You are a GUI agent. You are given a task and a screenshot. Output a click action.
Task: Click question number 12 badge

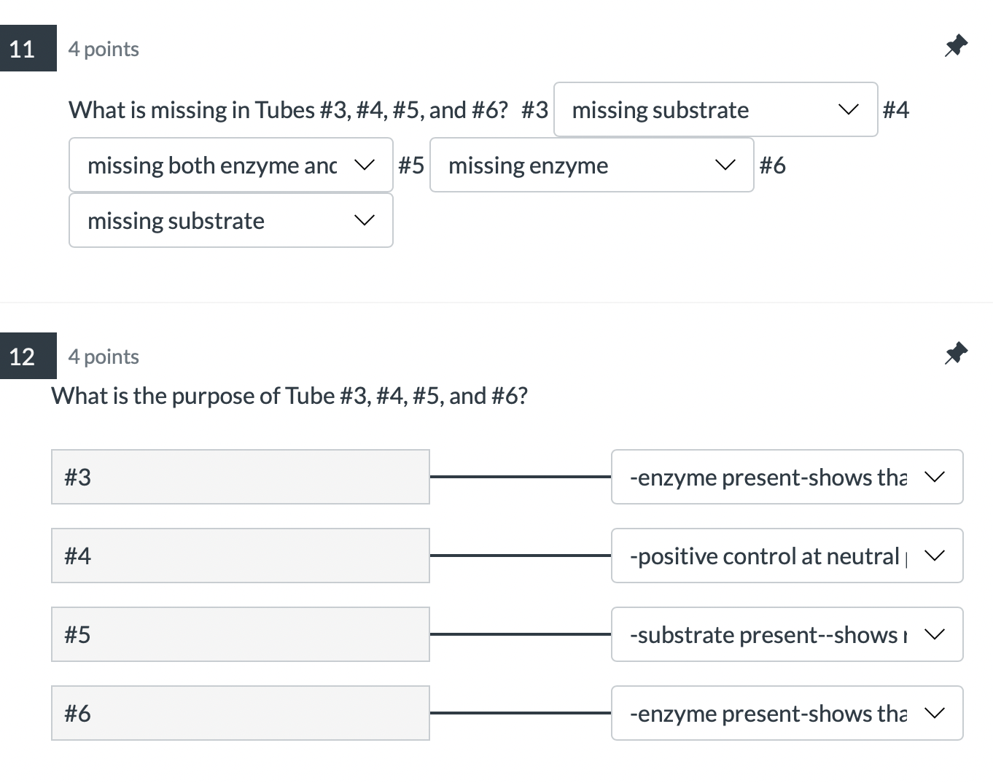[x=28, y=356]
